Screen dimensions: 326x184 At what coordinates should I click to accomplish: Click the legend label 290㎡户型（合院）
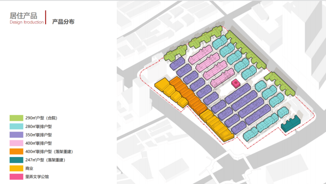tap(41, 118)
